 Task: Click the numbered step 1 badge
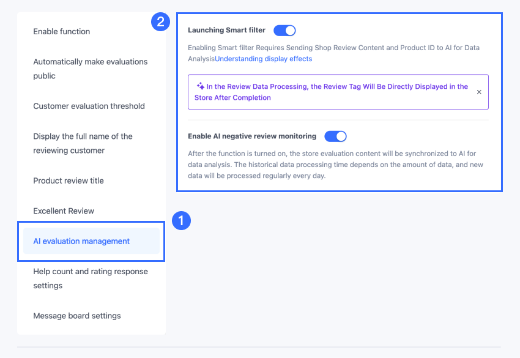pyautogui.click(x=182, y=220)
